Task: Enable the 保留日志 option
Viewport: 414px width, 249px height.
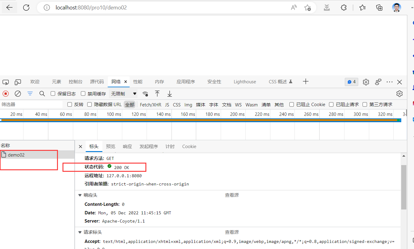Action: (53, 93)
